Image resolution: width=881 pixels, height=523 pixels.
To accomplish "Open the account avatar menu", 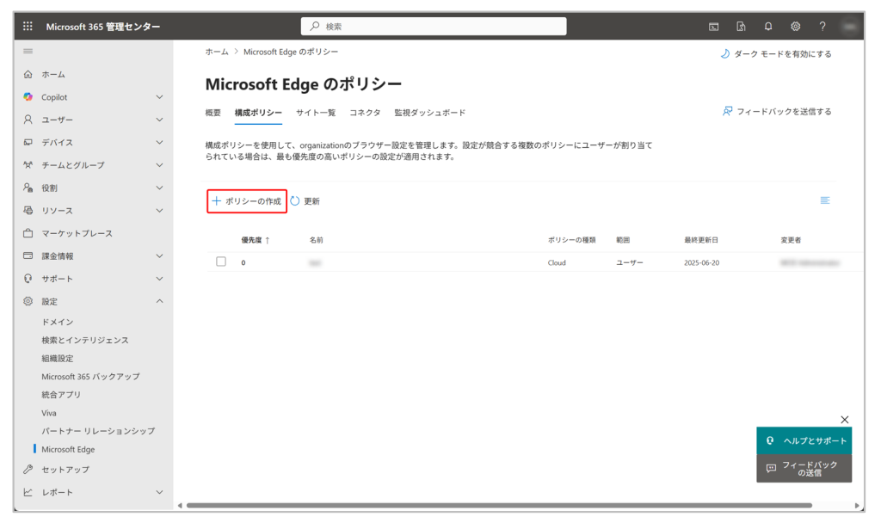I will 849,27.
